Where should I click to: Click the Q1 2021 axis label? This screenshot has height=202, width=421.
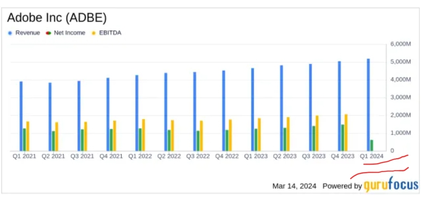pyautogui.click(x=24, y=156)
